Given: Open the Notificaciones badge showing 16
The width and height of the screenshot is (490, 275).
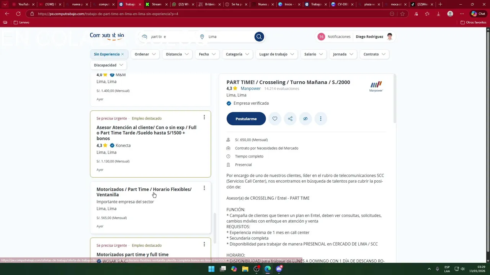Looking at the screenshot, I should point(321,37).
